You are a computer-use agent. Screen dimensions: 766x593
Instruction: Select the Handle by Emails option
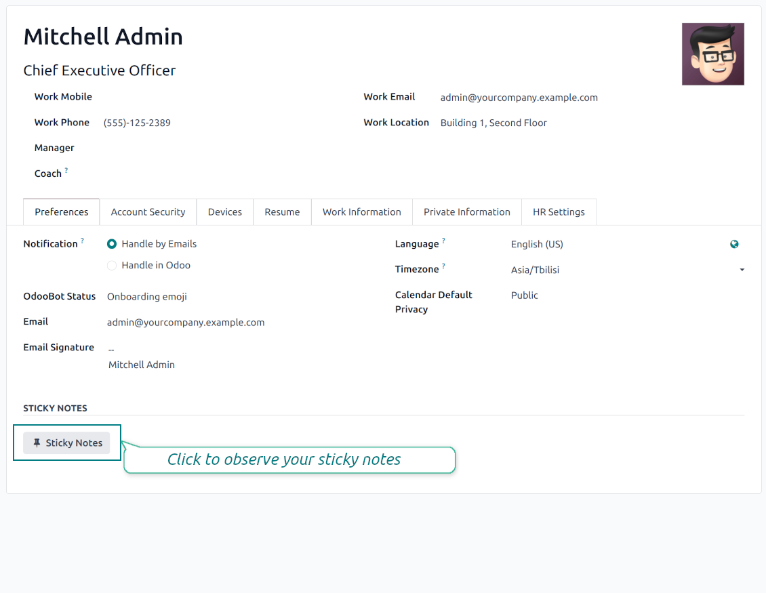[112, 244]
